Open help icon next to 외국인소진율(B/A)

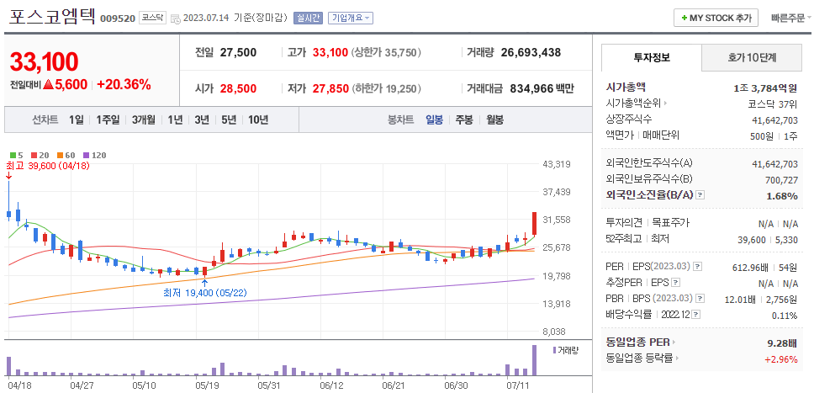(700, 195)
